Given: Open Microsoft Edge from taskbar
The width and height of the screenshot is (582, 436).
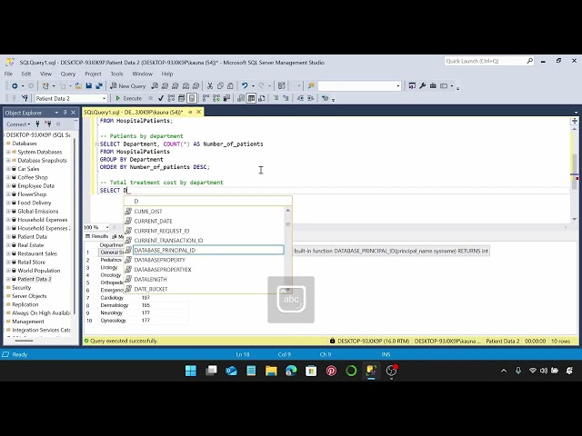Looking at the screenshot, I should coord(291,371).
